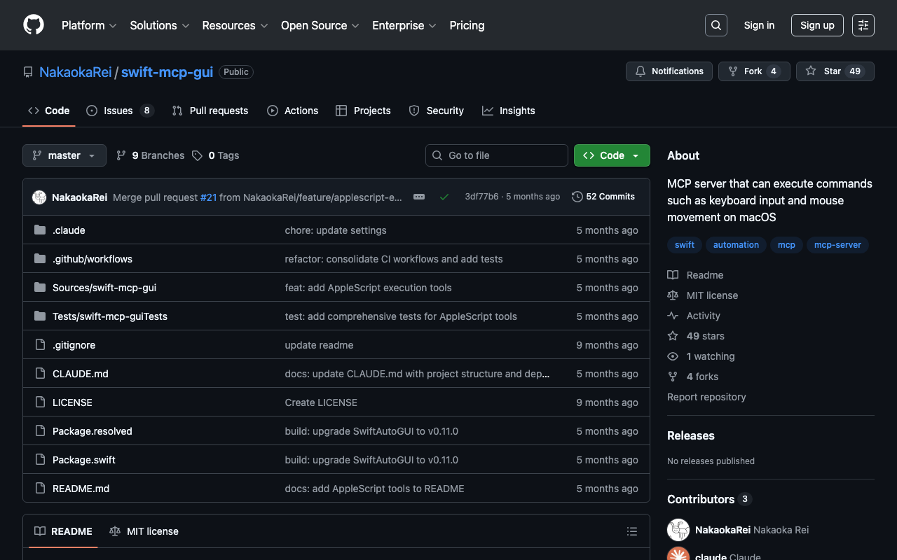
Task: Open search with the magnifier icon
Action: point(715,25)
